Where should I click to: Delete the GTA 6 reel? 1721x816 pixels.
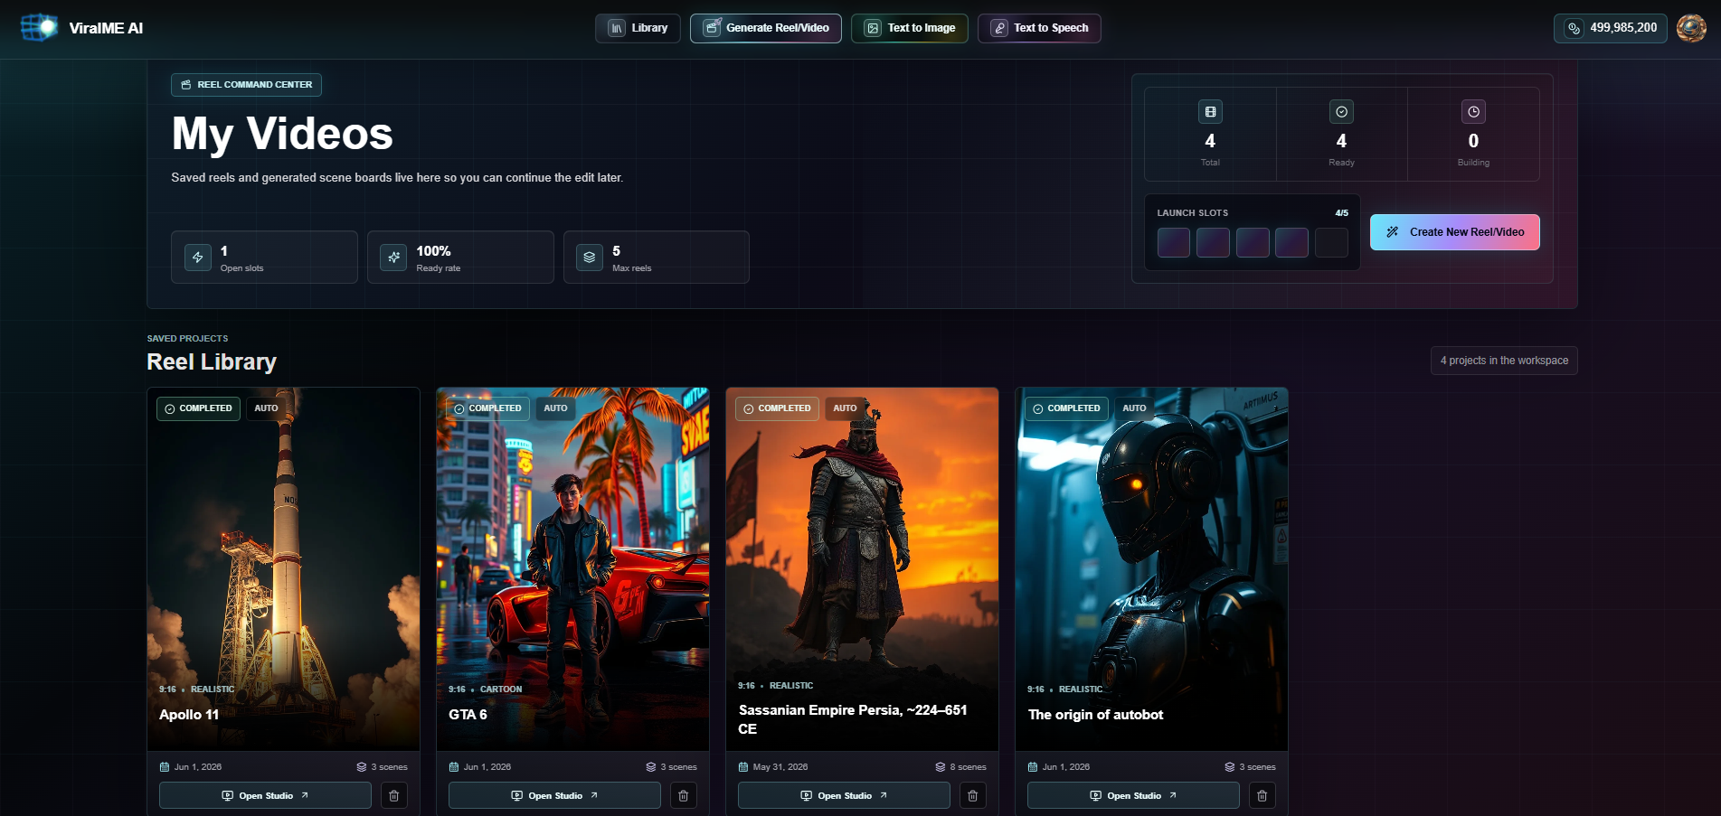[x=683, y=795]
